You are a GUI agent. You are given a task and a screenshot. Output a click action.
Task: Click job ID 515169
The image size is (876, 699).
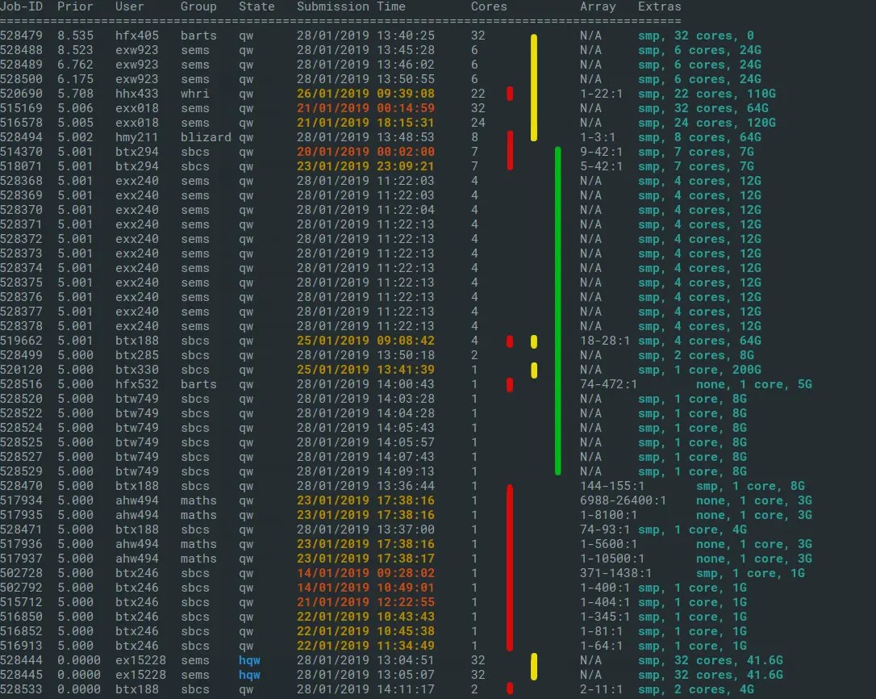(21, 108)
